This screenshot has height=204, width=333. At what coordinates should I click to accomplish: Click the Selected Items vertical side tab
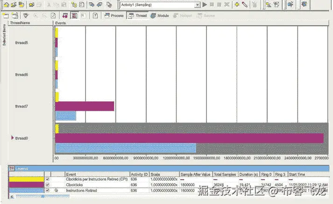pyautogui.click(x=4, y=35)
